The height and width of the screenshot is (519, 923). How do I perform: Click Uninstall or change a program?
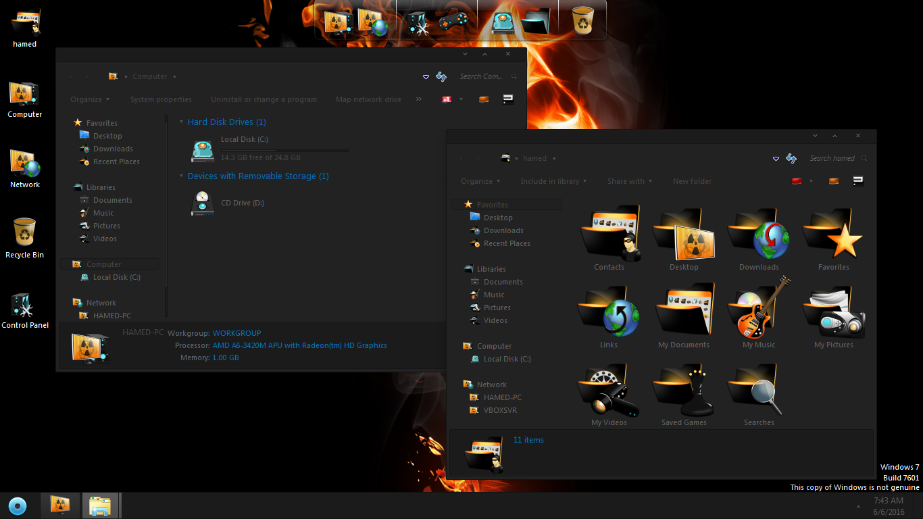264,99
